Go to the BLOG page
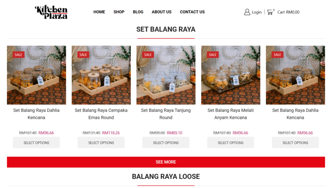Screen dimensions: 335x188 [138, 12]
